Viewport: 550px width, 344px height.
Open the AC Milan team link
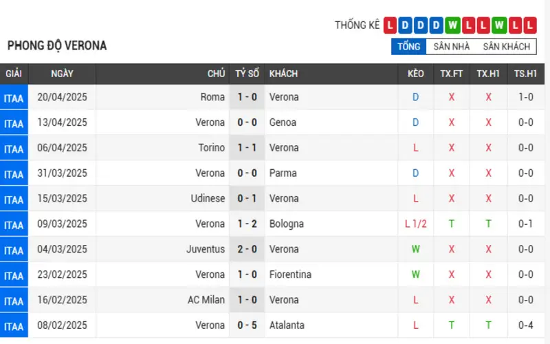pos(206,300)
